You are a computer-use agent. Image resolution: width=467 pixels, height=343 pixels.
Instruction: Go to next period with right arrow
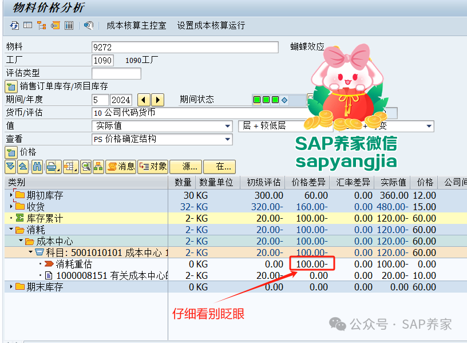(x=158, y=100)
